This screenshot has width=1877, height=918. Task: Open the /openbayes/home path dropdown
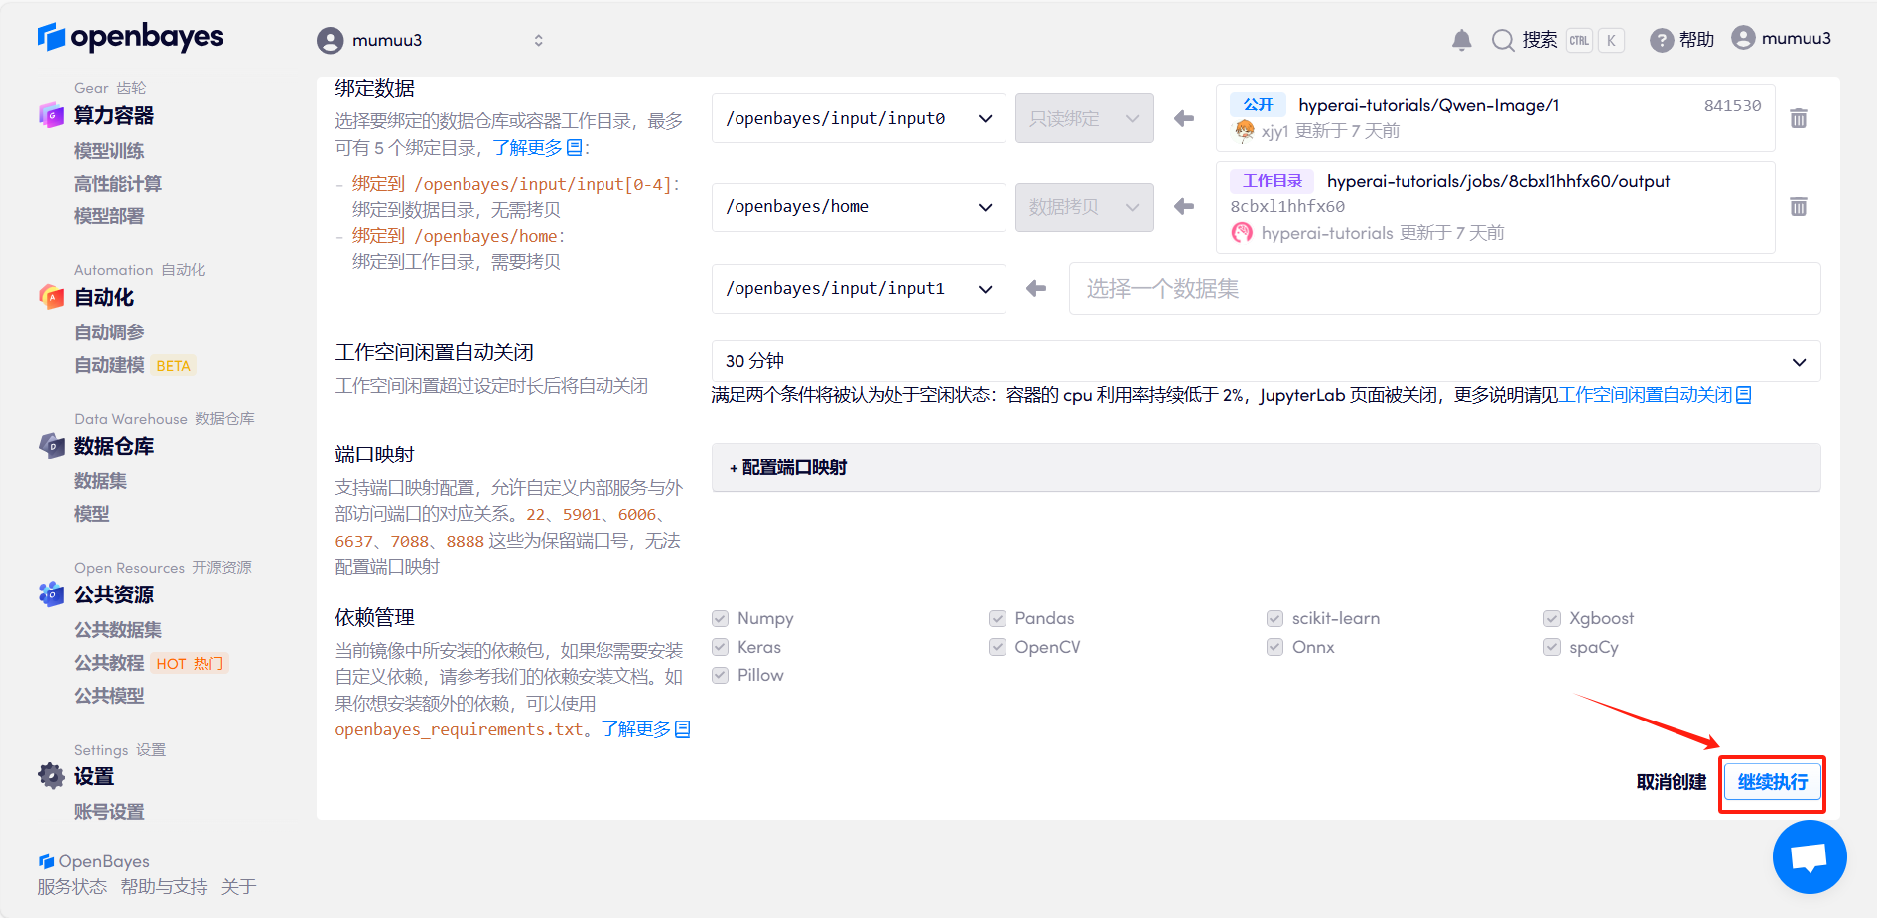(859, 206)
